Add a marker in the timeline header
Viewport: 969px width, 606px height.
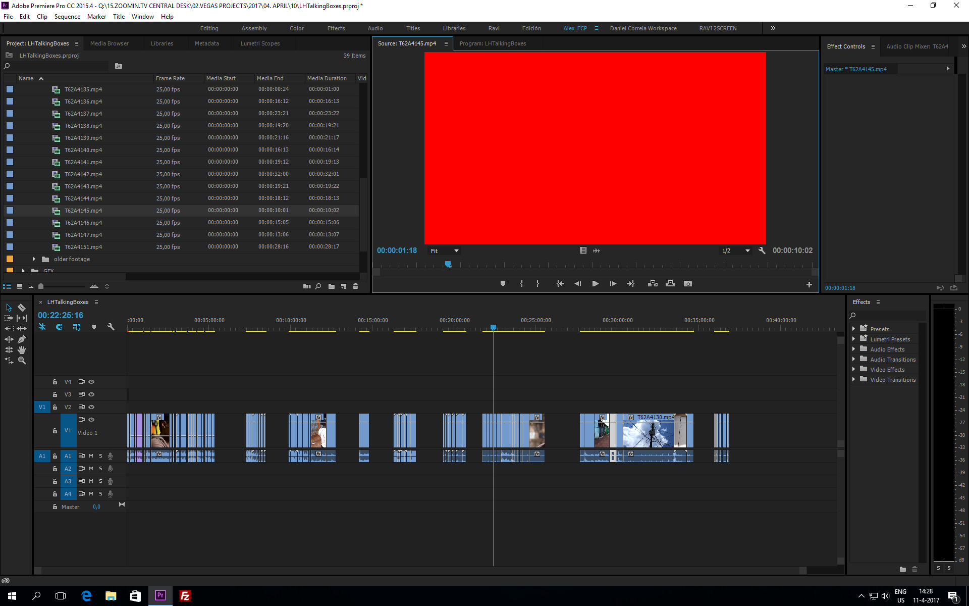[x=94, y=327]
